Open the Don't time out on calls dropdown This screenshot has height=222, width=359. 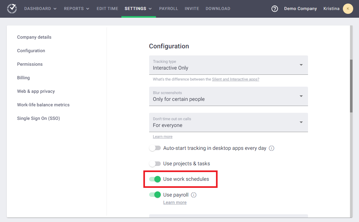click(228, 122)
